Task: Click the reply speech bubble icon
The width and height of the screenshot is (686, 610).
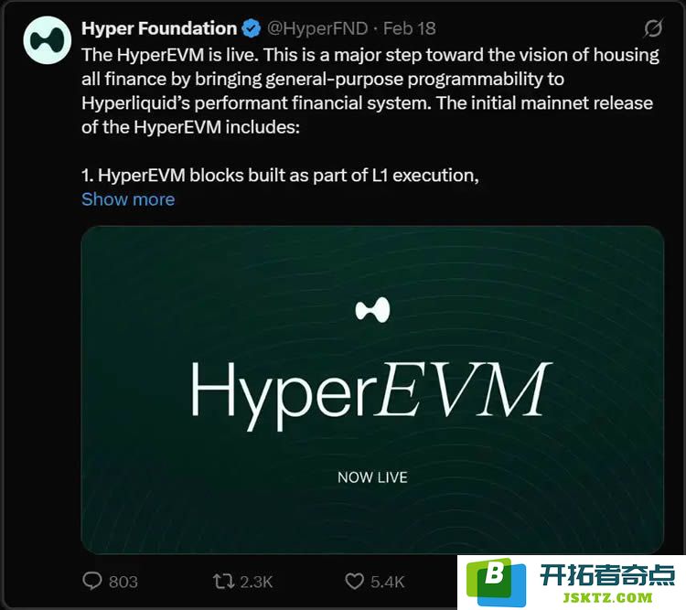Action: pyautogui.click(x=91, y=581)
